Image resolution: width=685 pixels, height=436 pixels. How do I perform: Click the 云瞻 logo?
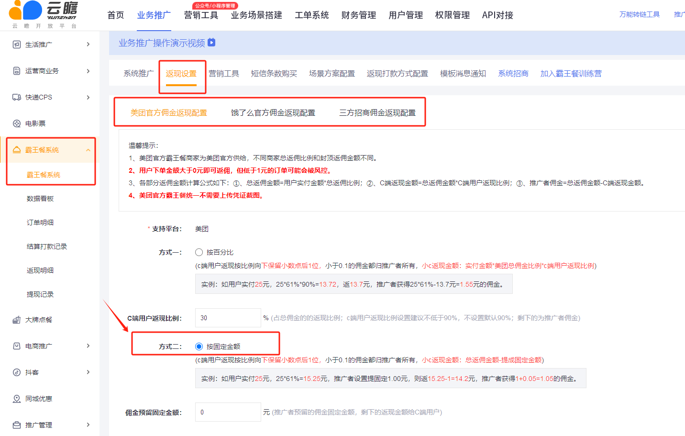point(44,14)
